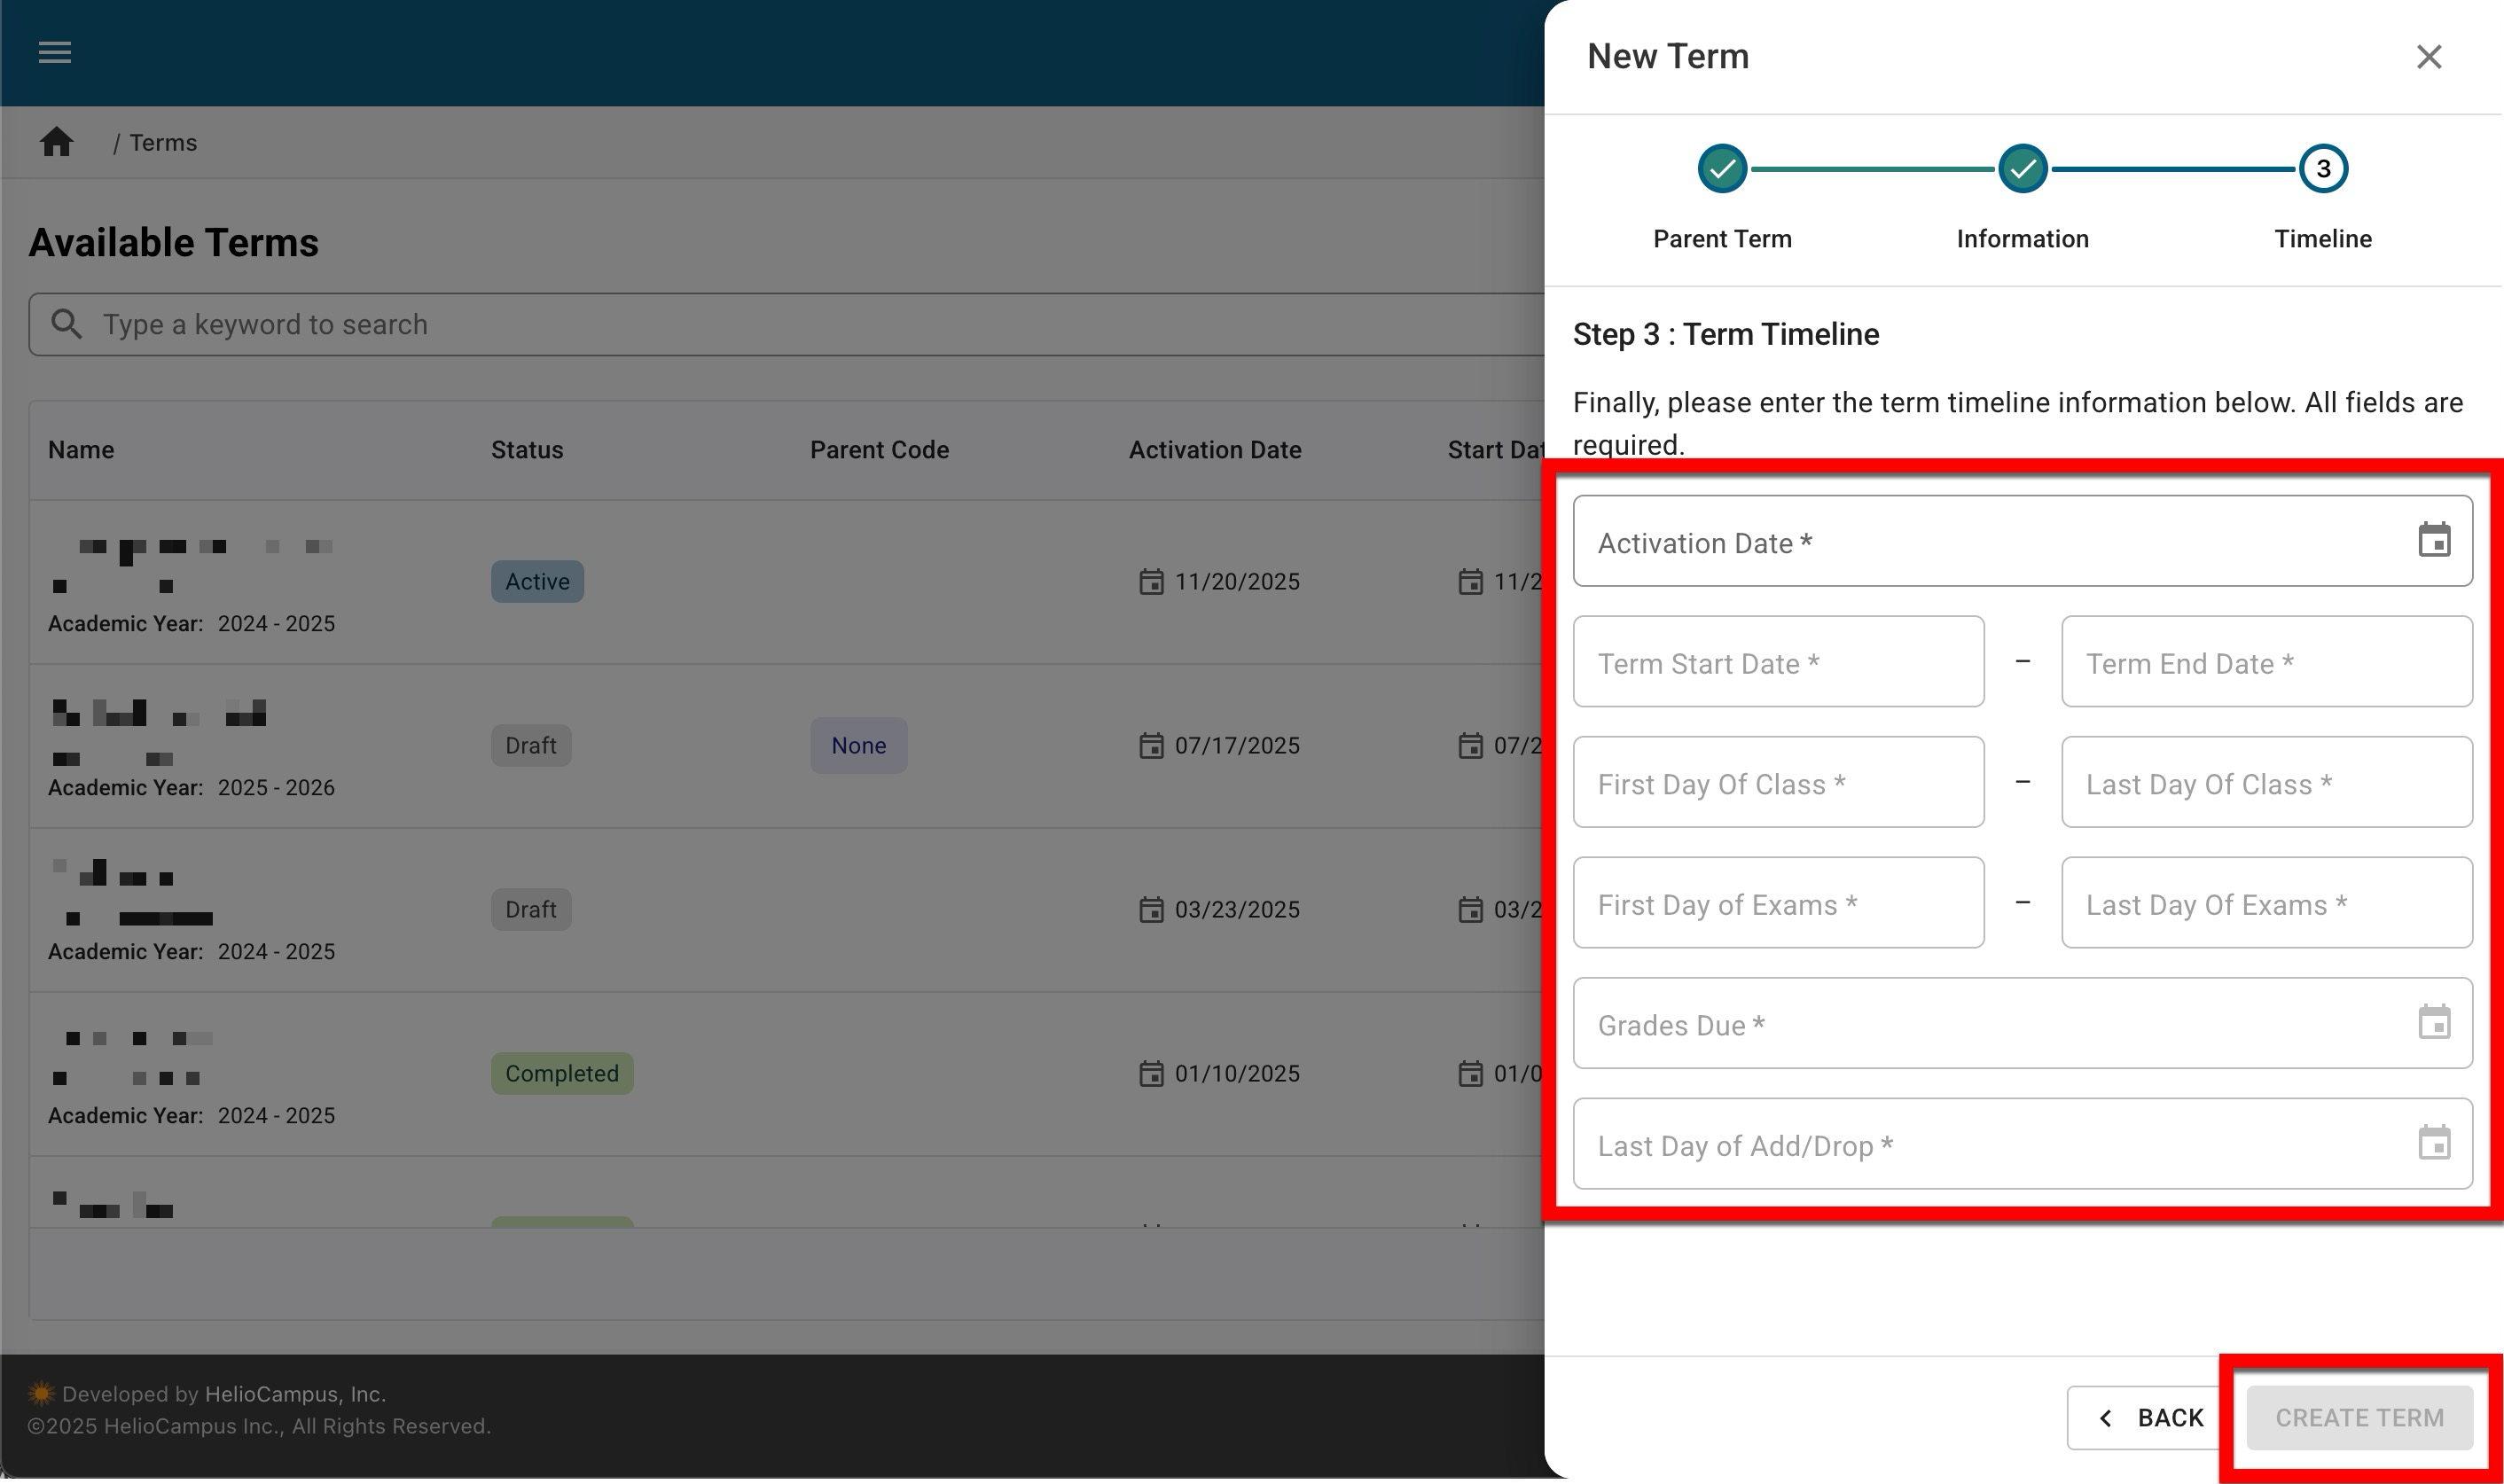Image resolution: width=2504 pixels, height=1484 pixels.
Task: Click the Create Term button
Action: (2358, 1417)
